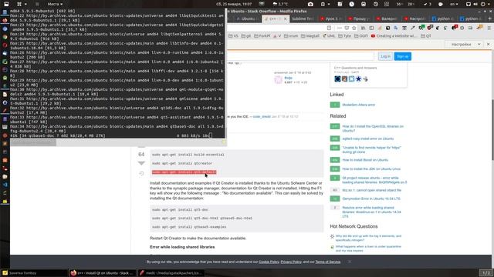
Task: Switch to the 'Настрой' YouTube tab
Action: [414, 18]
